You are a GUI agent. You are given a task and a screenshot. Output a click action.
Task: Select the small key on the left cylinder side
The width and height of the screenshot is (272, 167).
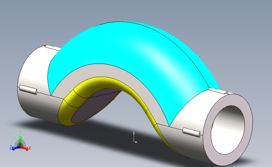point(28,90)
